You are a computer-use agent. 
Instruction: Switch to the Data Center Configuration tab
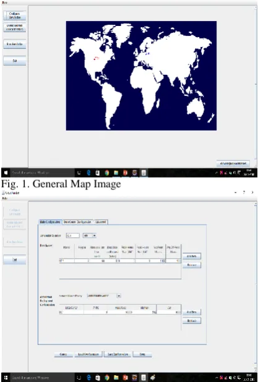click(x=77, y=222)
